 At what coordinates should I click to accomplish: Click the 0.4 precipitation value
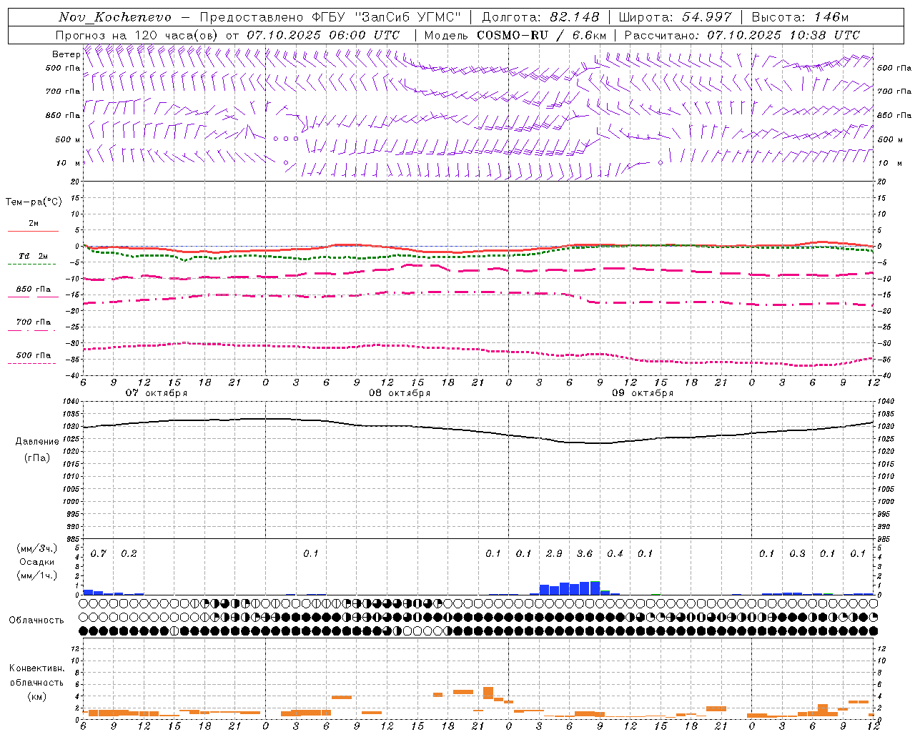(x=615, y=553)
